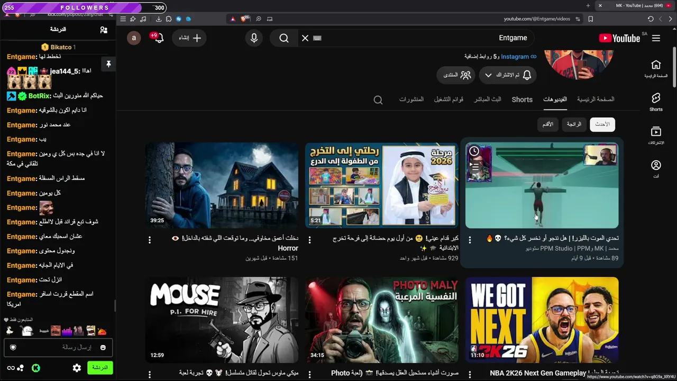The image size is (677, 381).
Task: Open the browser main hamburger menu
Action: (123, 19)
